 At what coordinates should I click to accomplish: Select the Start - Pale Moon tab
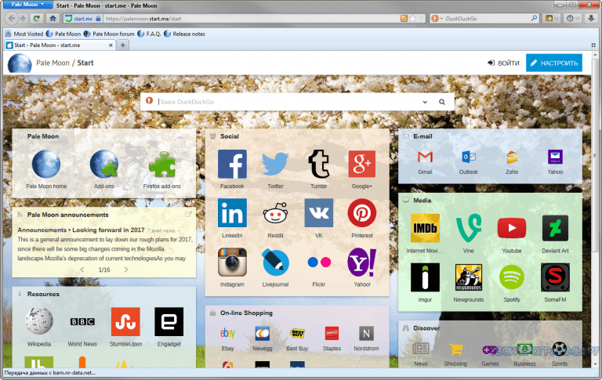[60, 45]
